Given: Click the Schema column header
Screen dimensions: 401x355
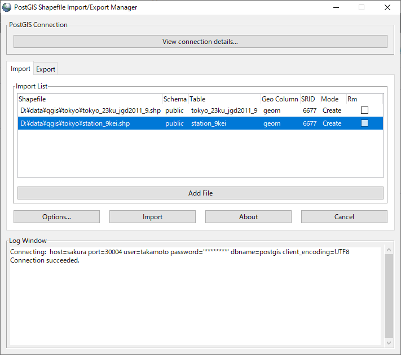Looking at the screenshot, I should pos(175,99).
